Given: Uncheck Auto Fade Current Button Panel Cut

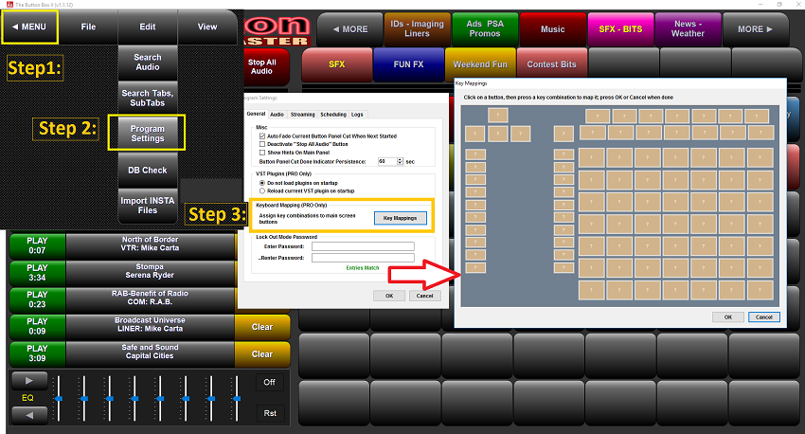Looking at the screenshot, I should pos(262,136).
